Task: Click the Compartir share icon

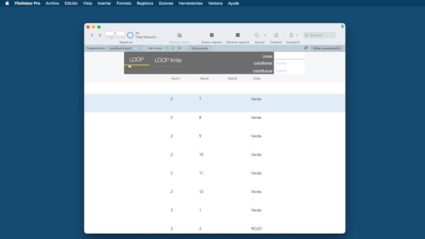Action: (x=291, y=35)
